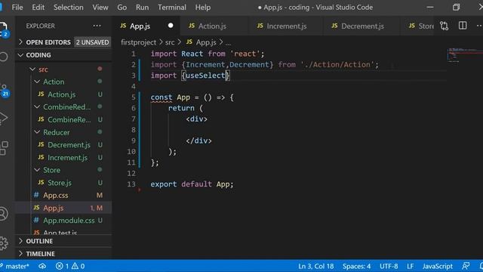Screen dimensions: 483x272
Task: Open Source Control view with 21 changes
Action: (5, 90)
